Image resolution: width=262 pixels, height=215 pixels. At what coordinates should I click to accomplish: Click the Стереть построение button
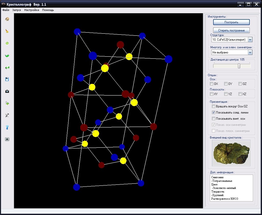pyautogui.click(x=231, y=30)
